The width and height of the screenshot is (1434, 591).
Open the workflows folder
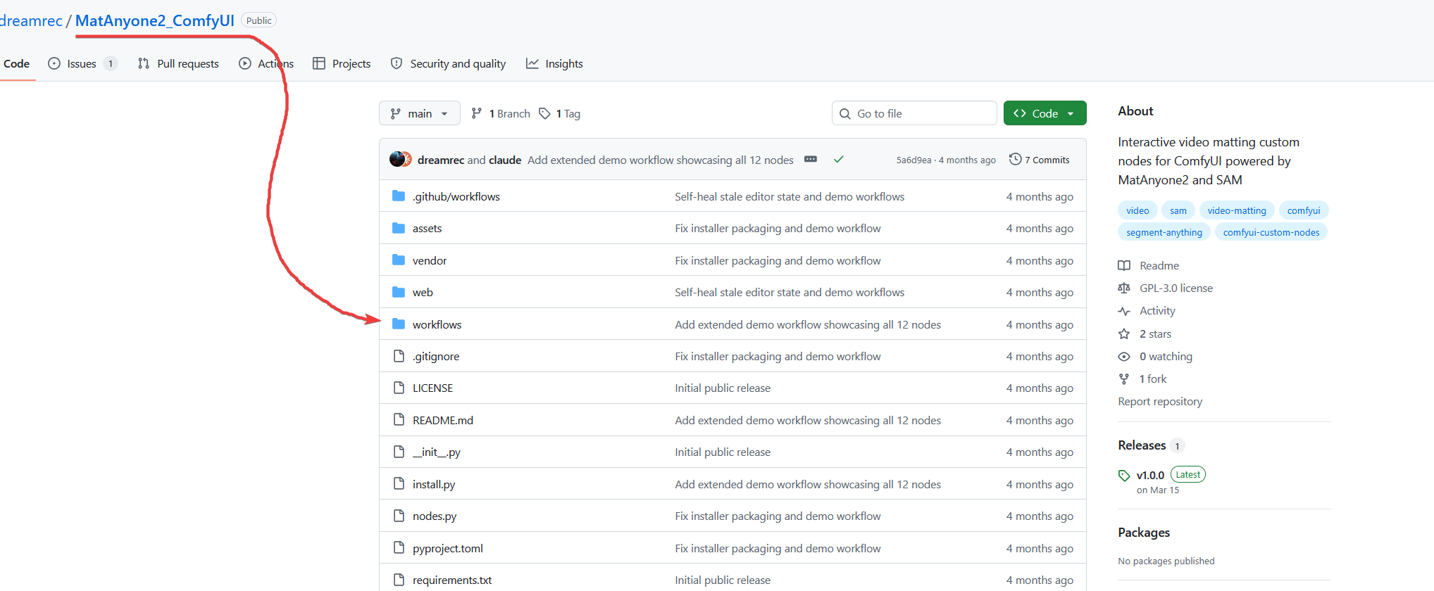(437, 324)
